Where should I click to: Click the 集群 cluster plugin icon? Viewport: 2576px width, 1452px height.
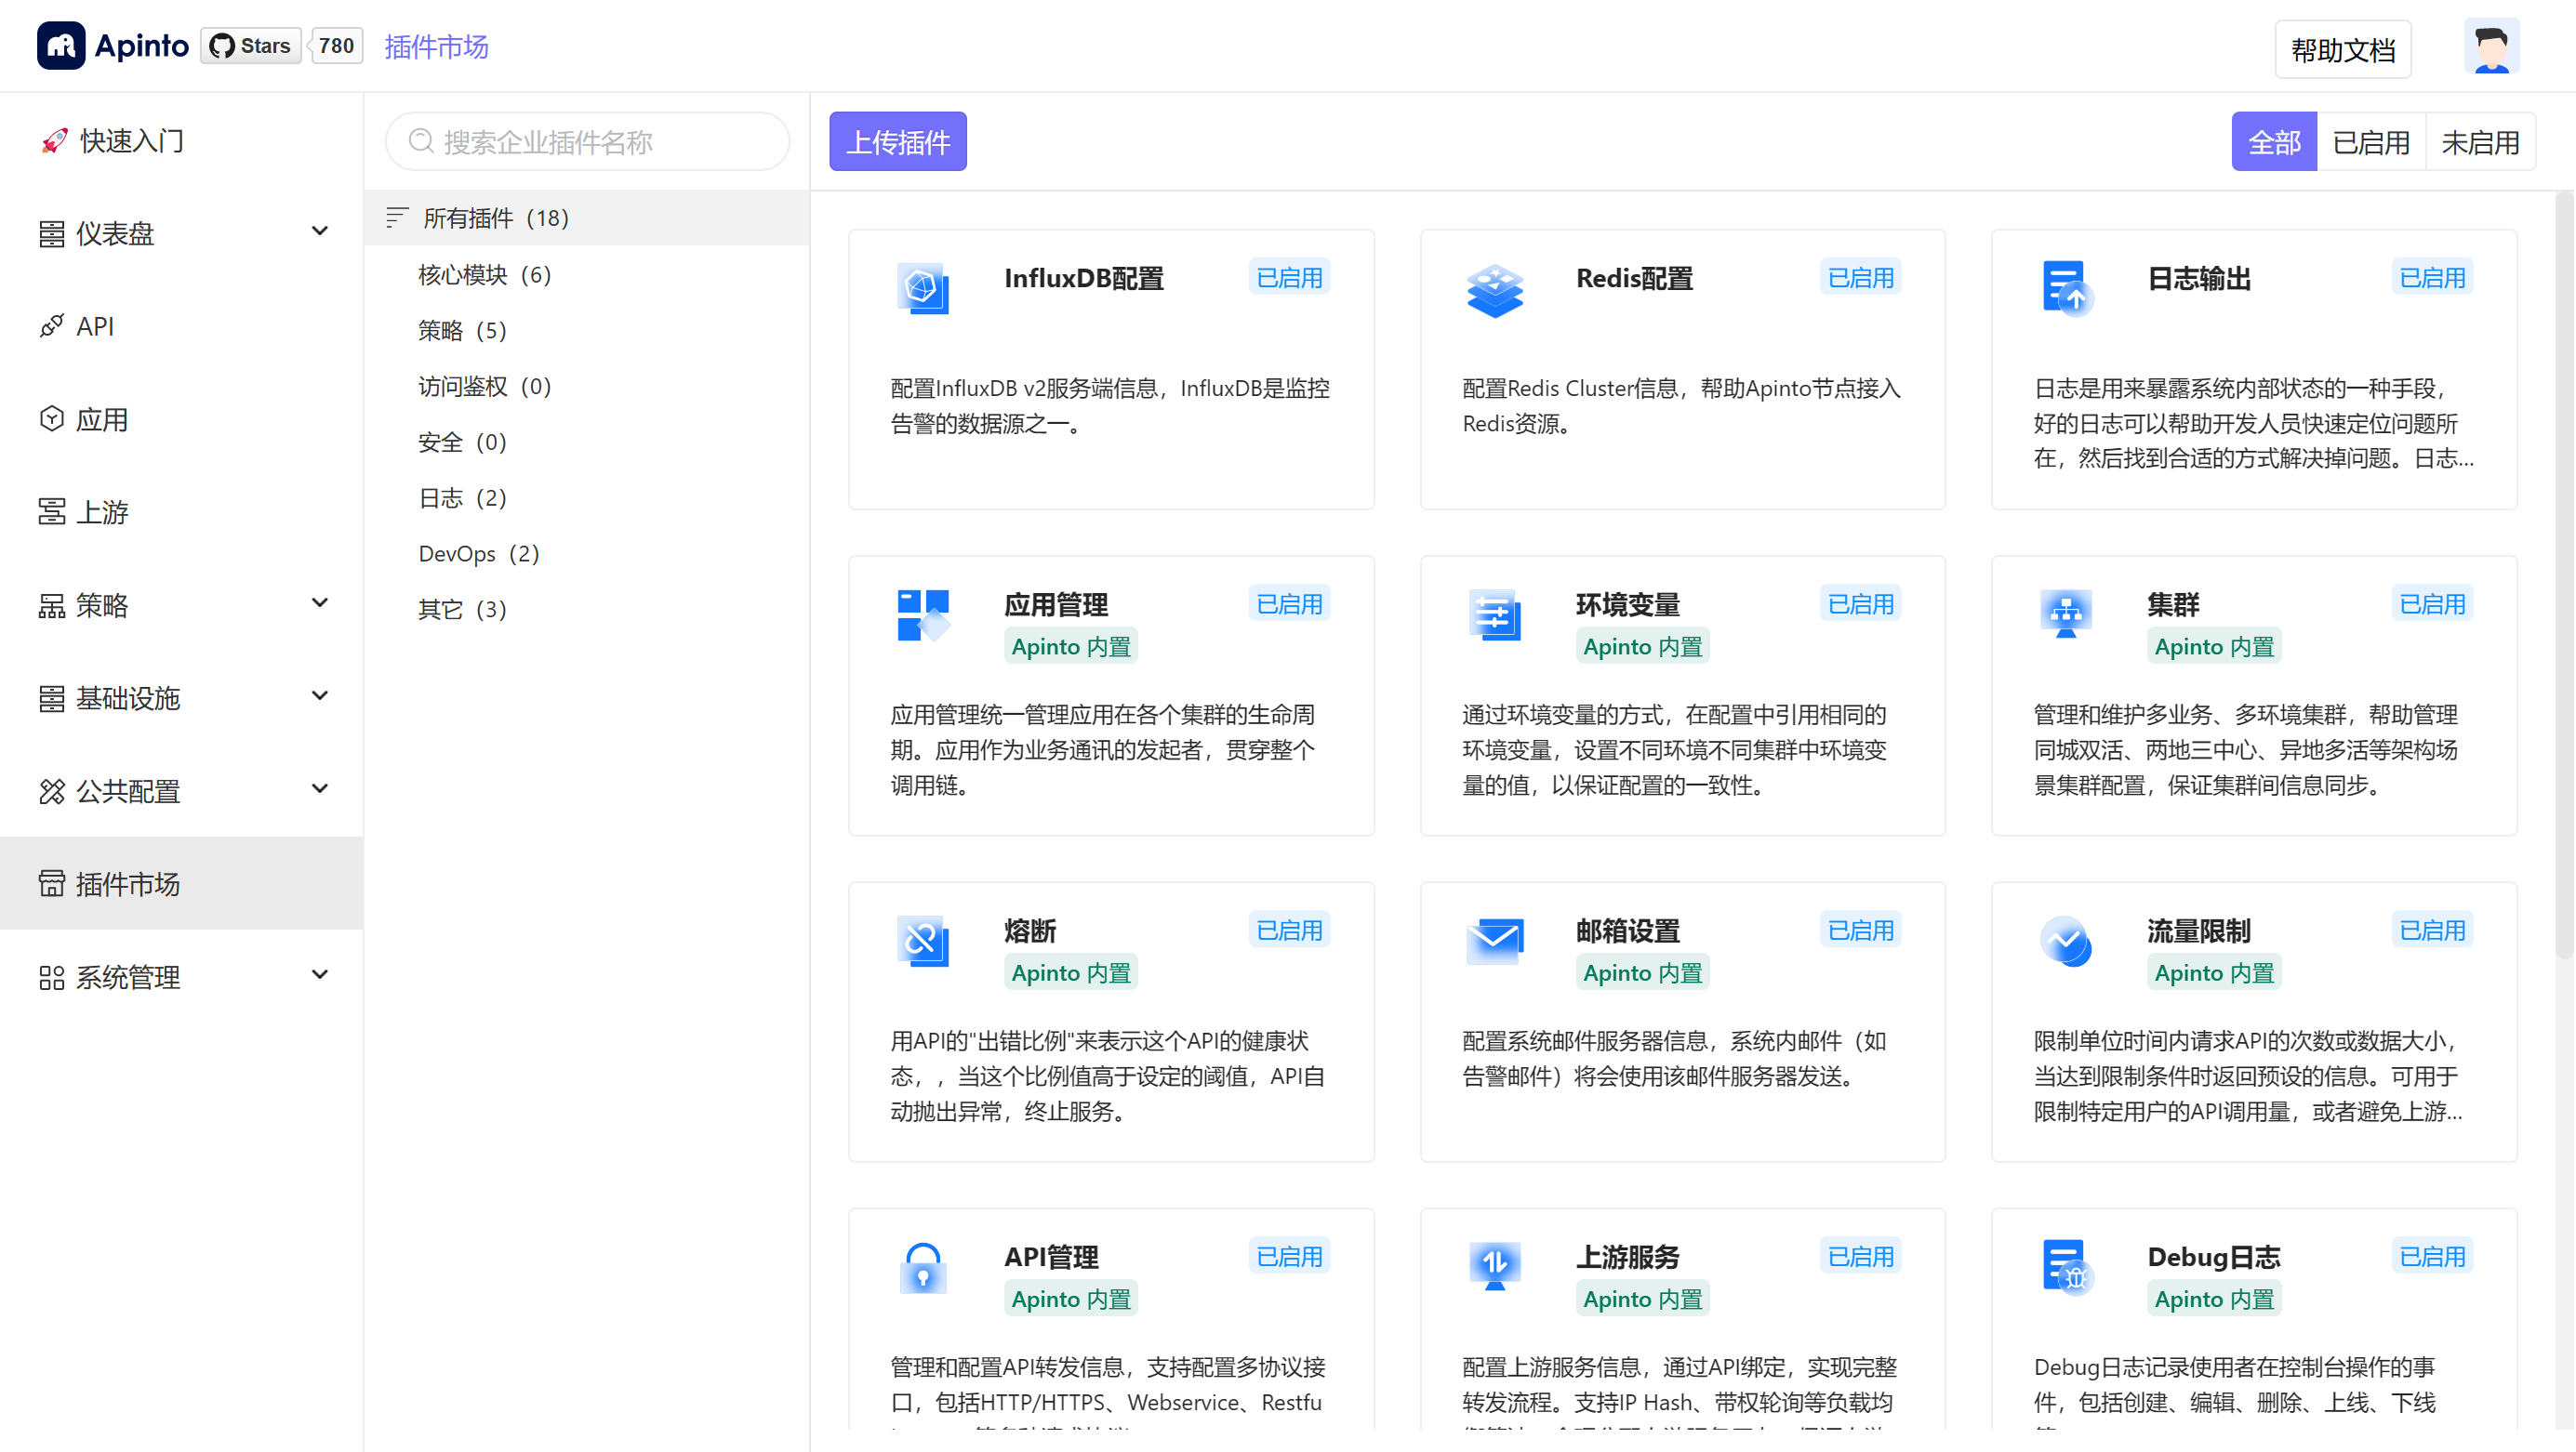click(x=2066, y=614)
